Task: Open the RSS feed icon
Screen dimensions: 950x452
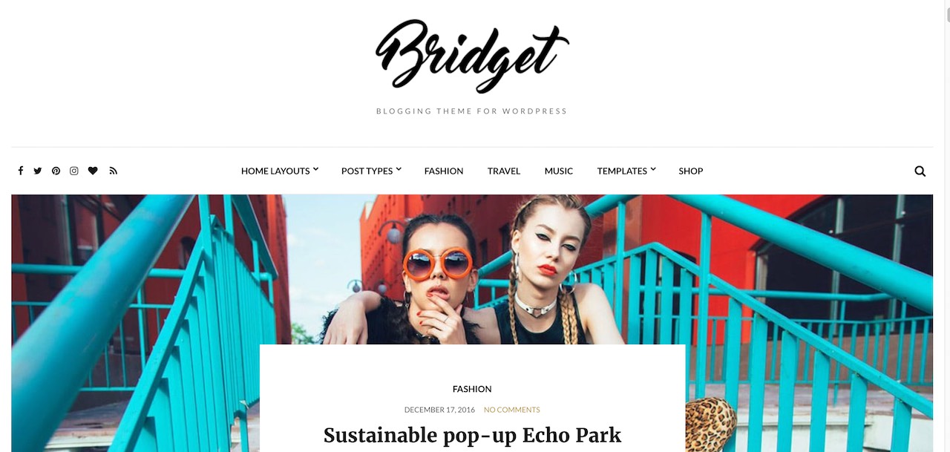Action: pyautogui.click(x=114, y=171)
